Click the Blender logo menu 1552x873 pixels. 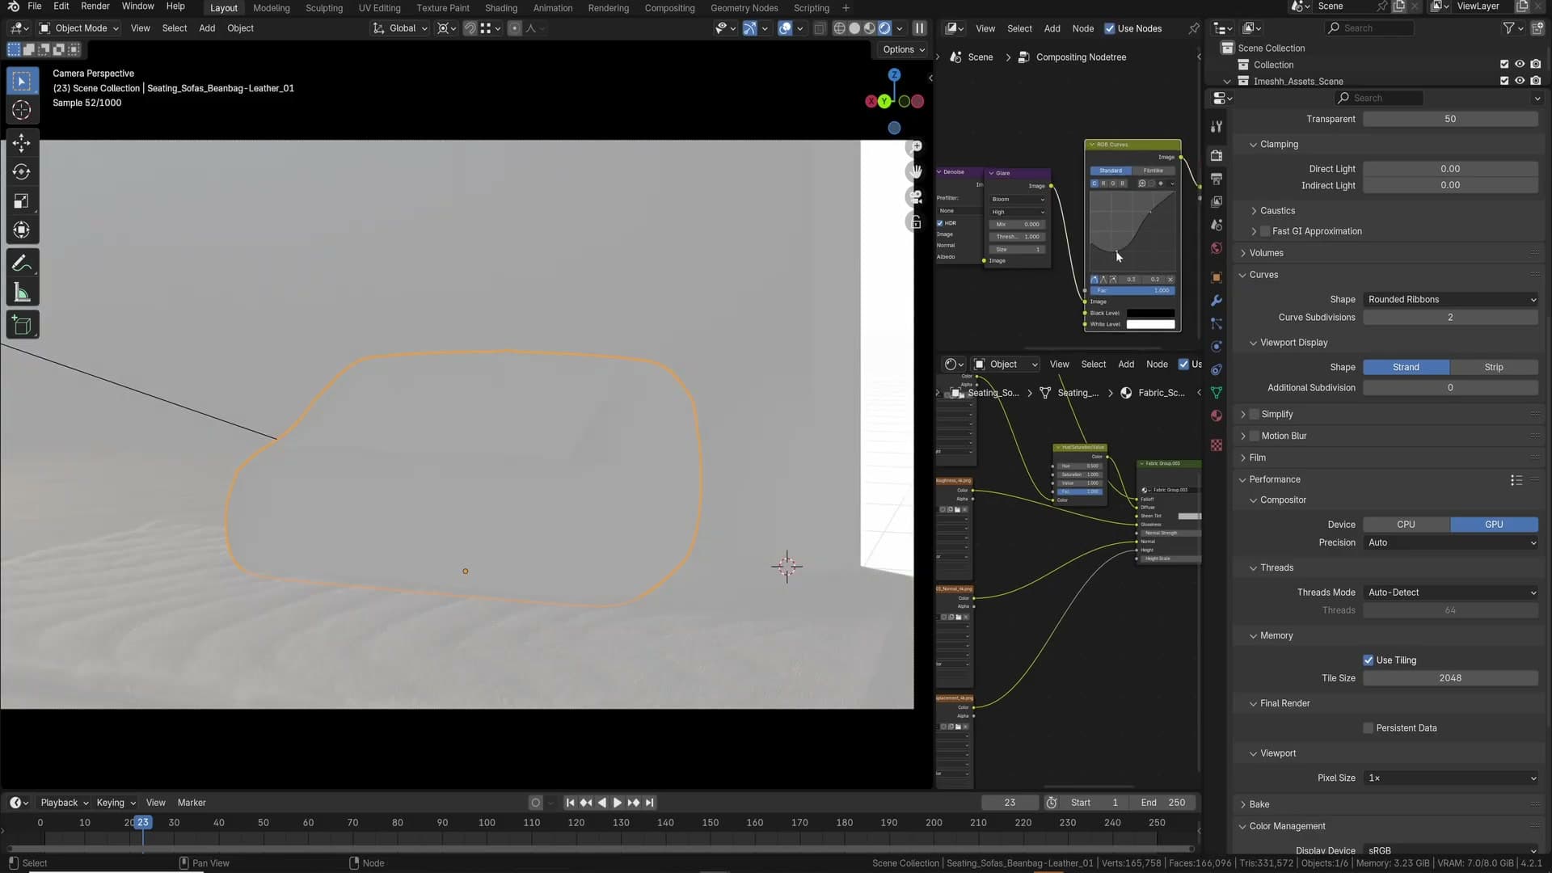(x=13, y=6)
